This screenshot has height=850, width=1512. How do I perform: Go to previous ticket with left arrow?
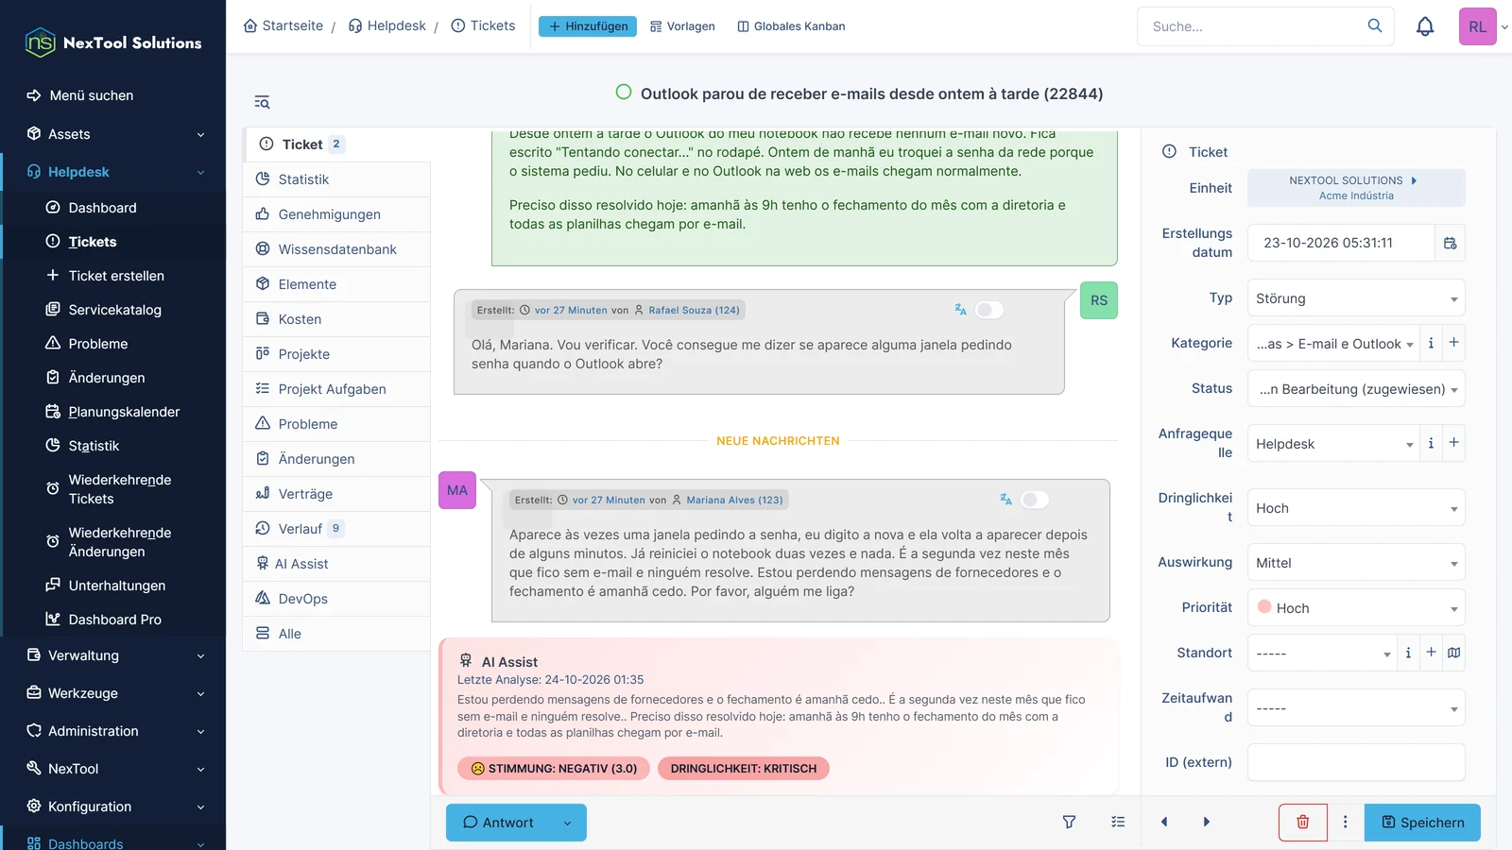click(1164, 822)
